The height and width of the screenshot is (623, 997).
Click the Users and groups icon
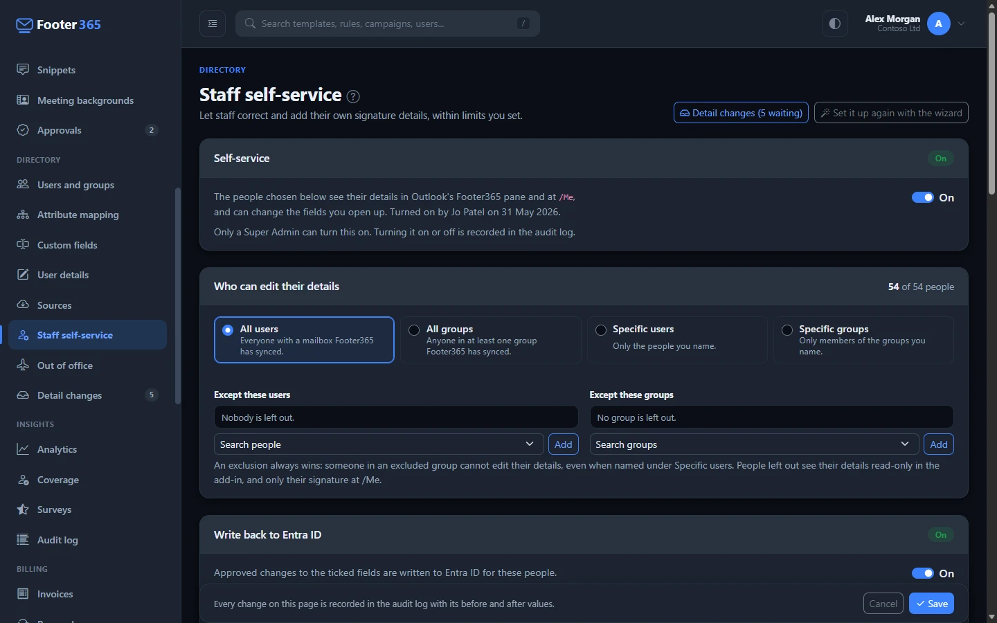click(23, 185)
